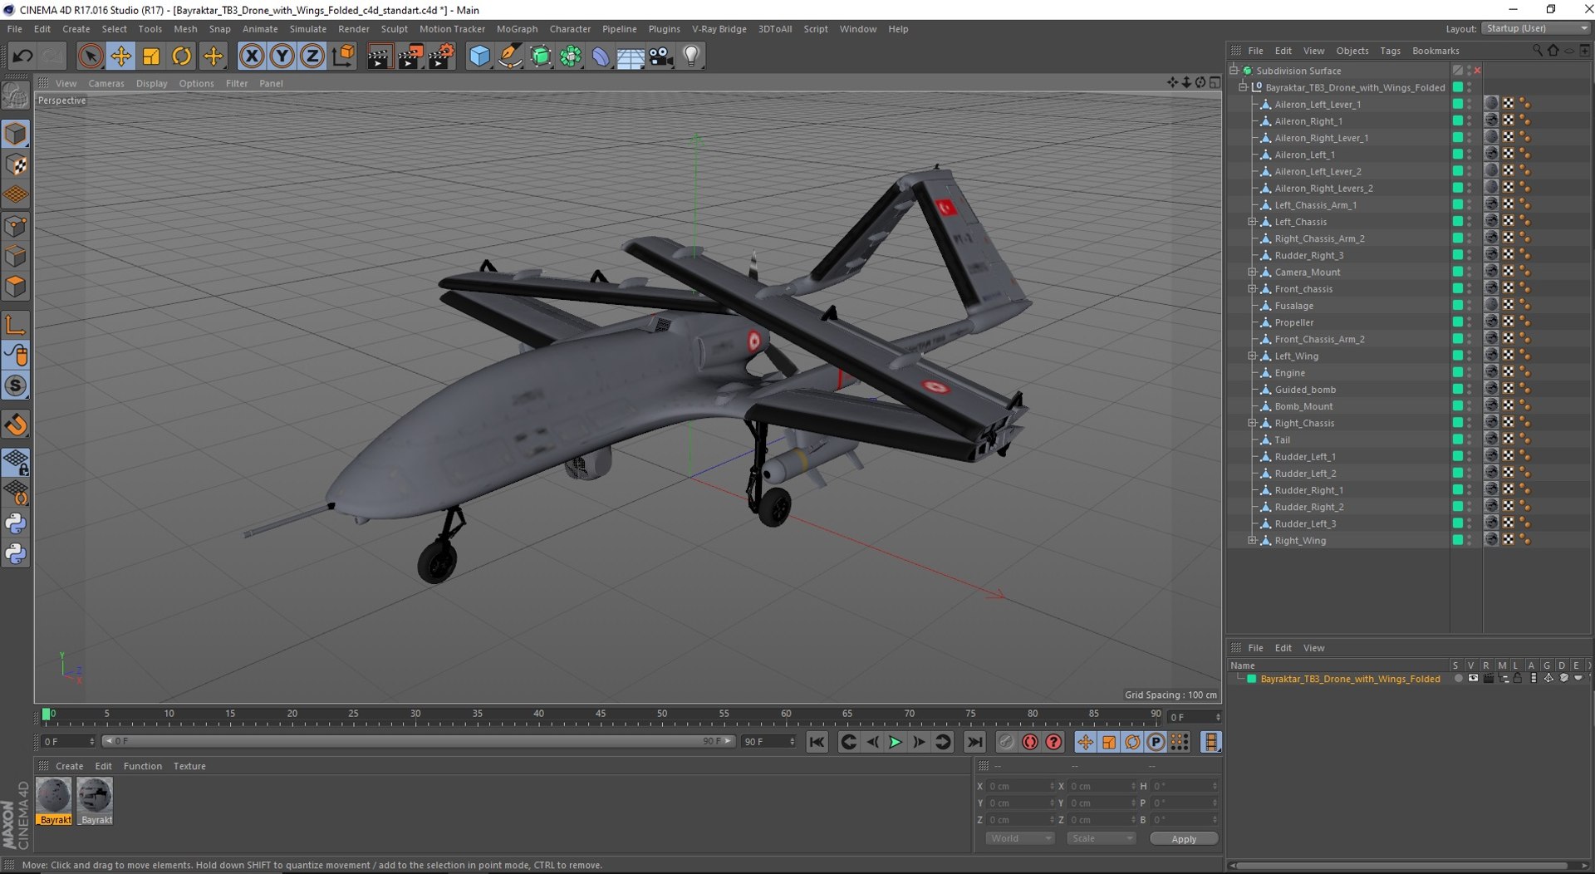Collapse the Subdivision Surface object
The width and height of the screenshot is (1595, 874).
coord(1234,71)
